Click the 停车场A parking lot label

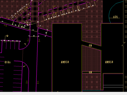(8, 62)
